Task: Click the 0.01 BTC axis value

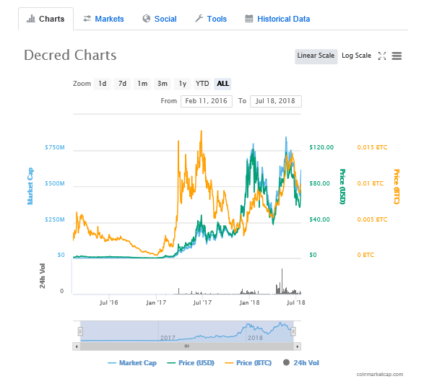Action: click(x=371, y=183)
